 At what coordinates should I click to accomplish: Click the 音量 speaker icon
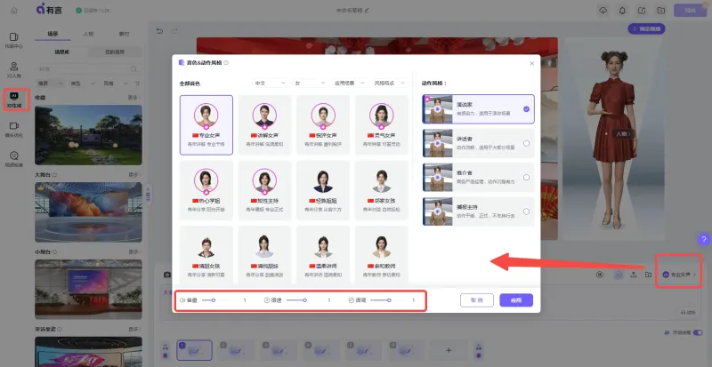[x=182, y=300]
